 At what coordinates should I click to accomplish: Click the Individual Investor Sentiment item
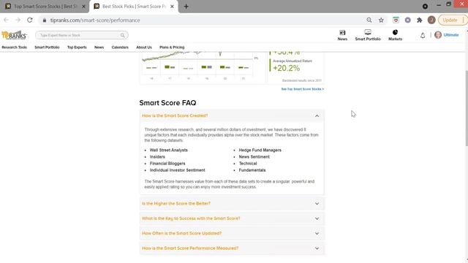click(x=177, y=170)
